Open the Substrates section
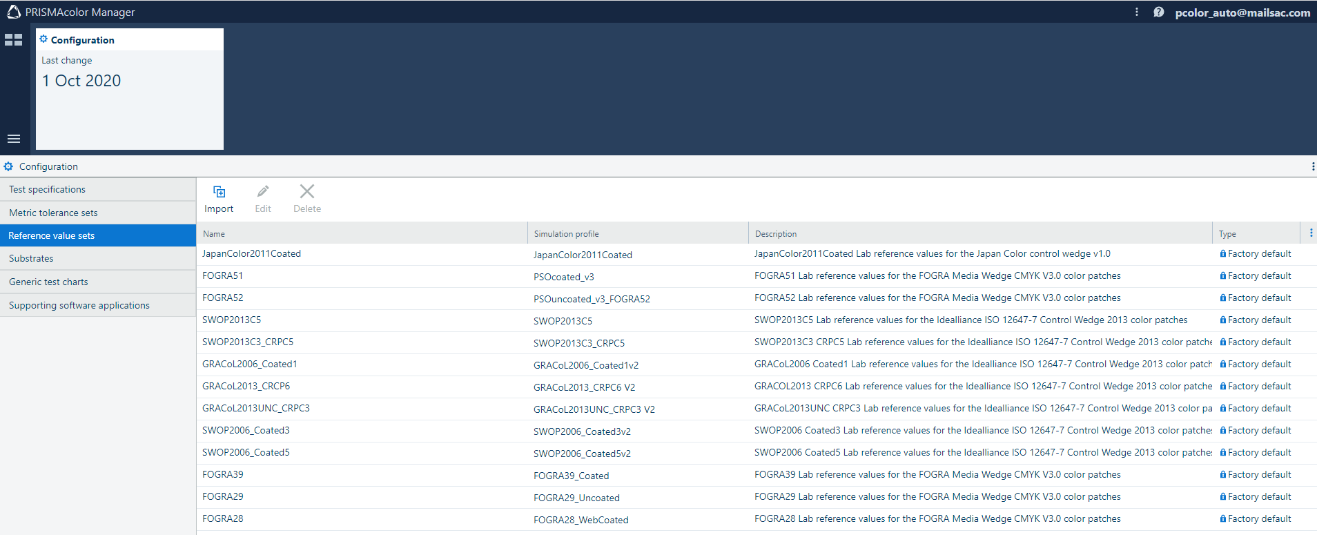Viewport: 1317px width, 535px height. click(x=31, y=258)
